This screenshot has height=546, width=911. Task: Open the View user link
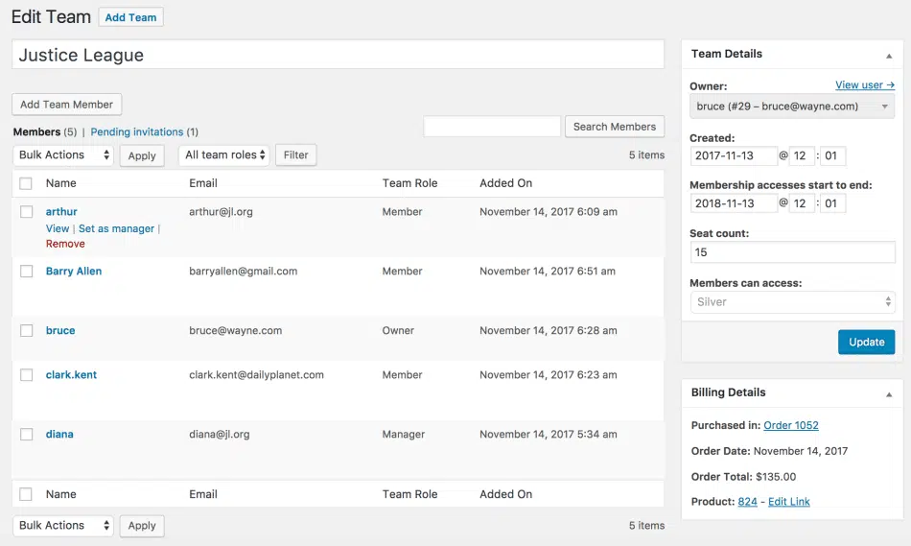(865, 84)
